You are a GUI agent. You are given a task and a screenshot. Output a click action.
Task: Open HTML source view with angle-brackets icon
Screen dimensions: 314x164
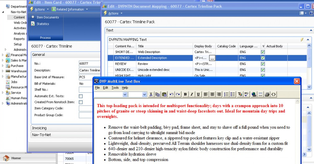point(273,94)
